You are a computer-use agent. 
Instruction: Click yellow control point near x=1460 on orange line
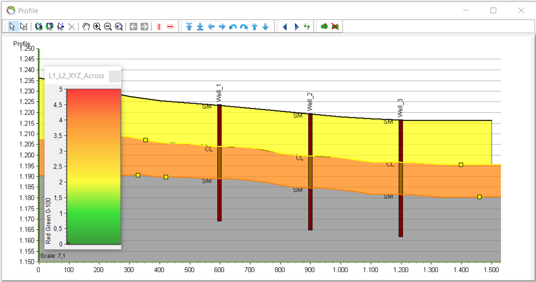point(480,197)
